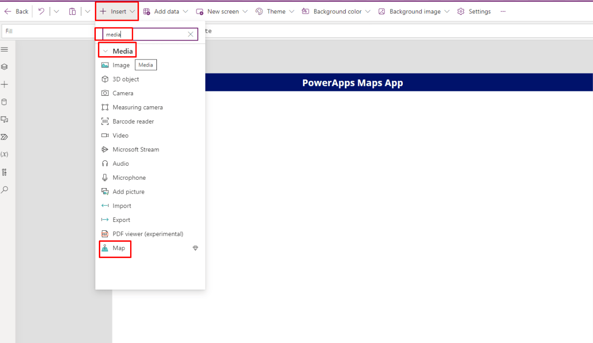The image size is (593, 343).
Task: Open the Theme dropdown
Action: point(274,11)
